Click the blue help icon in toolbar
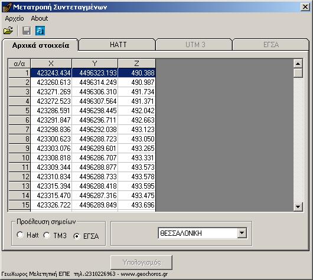 (40, 31)
